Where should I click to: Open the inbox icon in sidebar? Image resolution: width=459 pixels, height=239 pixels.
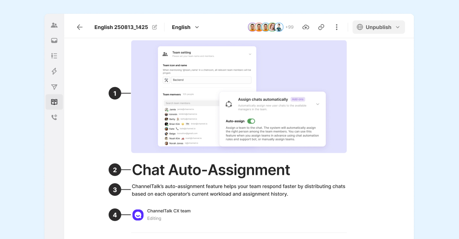click(54, 40)
